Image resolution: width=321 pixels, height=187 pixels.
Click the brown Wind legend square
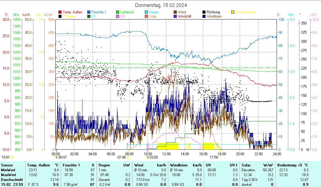176,12
